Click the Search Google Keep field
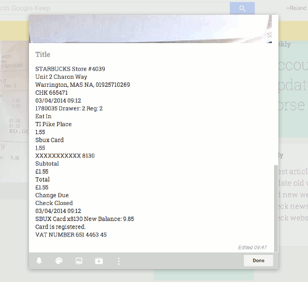308x282 pixels. click(x=115, y=8)
